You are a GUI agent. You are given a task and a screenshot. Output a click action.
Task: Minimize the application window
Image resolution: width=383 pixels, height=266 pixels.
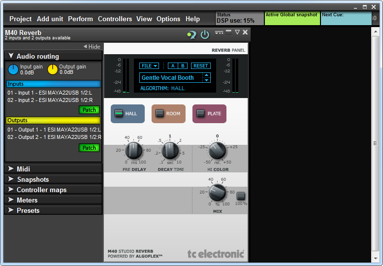pyautogui.click(x=355, y=7)
